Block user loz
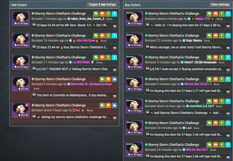The width and height of the screenshot is (233, 161). pos(90,111)
